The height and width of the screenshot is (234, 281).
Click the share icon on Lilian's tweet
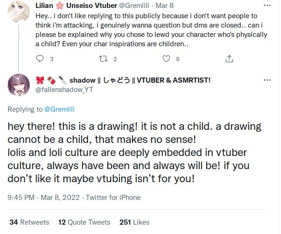pyautogui.click(x=229, y=59)
